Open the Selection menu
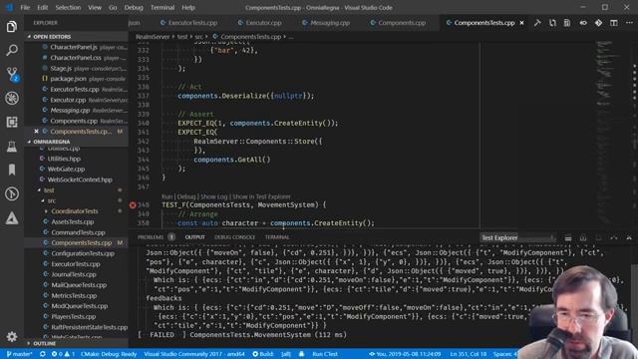This screenshot has height=359, width=638. 68,7
